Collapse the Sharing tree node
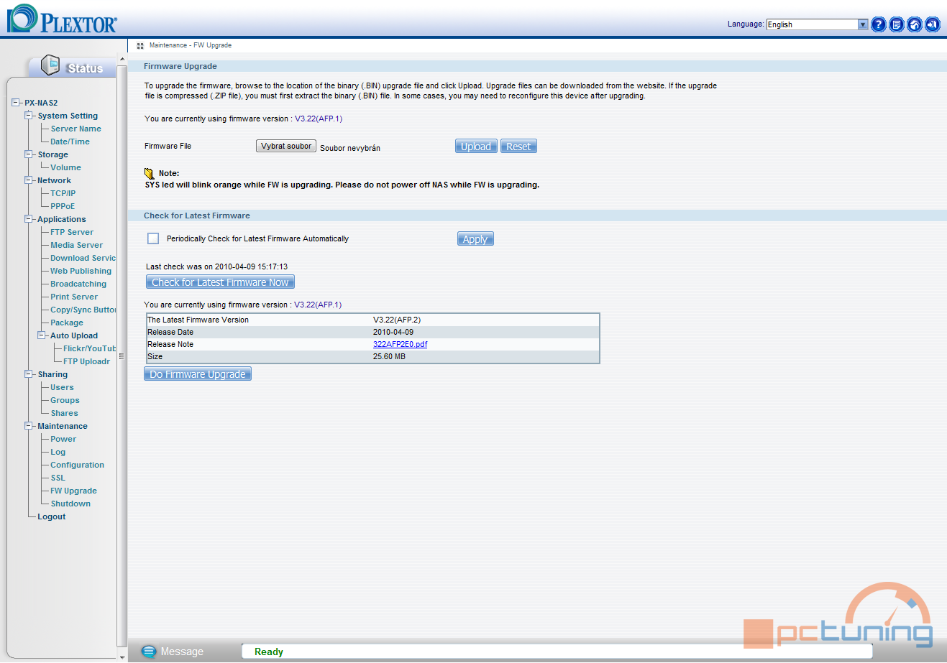This screenshot has height=663, width=947. (29, 374)
